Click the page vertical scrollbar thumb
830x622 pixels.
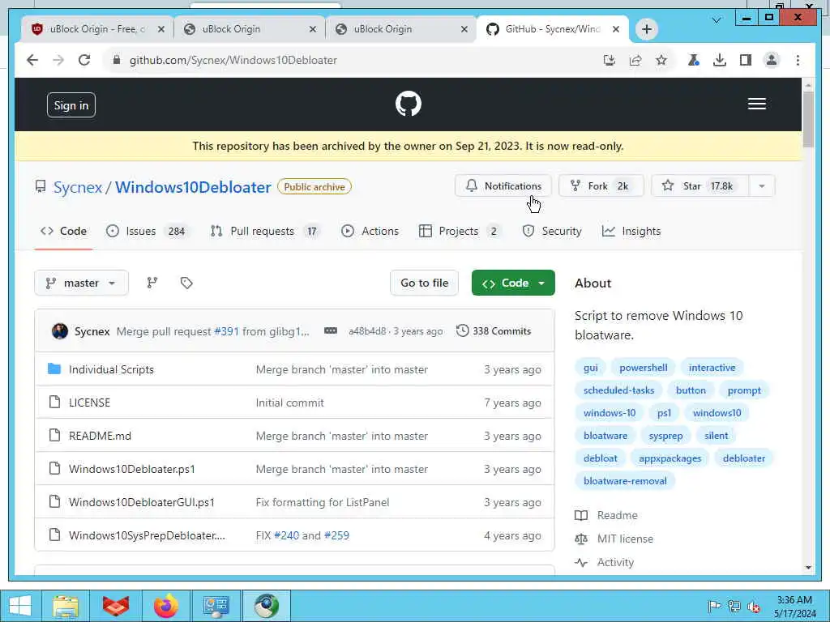click(808, 119)
